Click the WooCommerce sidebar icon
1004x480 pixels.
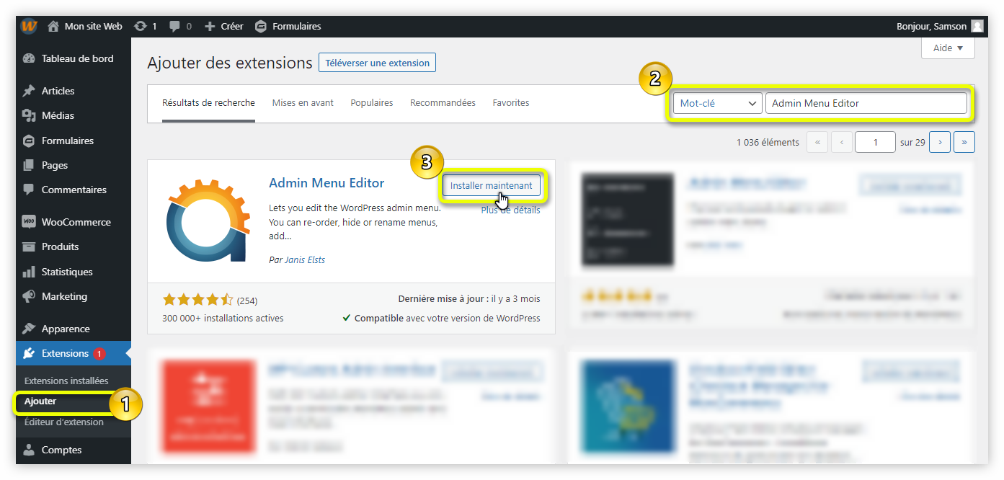tap(29, 221)
